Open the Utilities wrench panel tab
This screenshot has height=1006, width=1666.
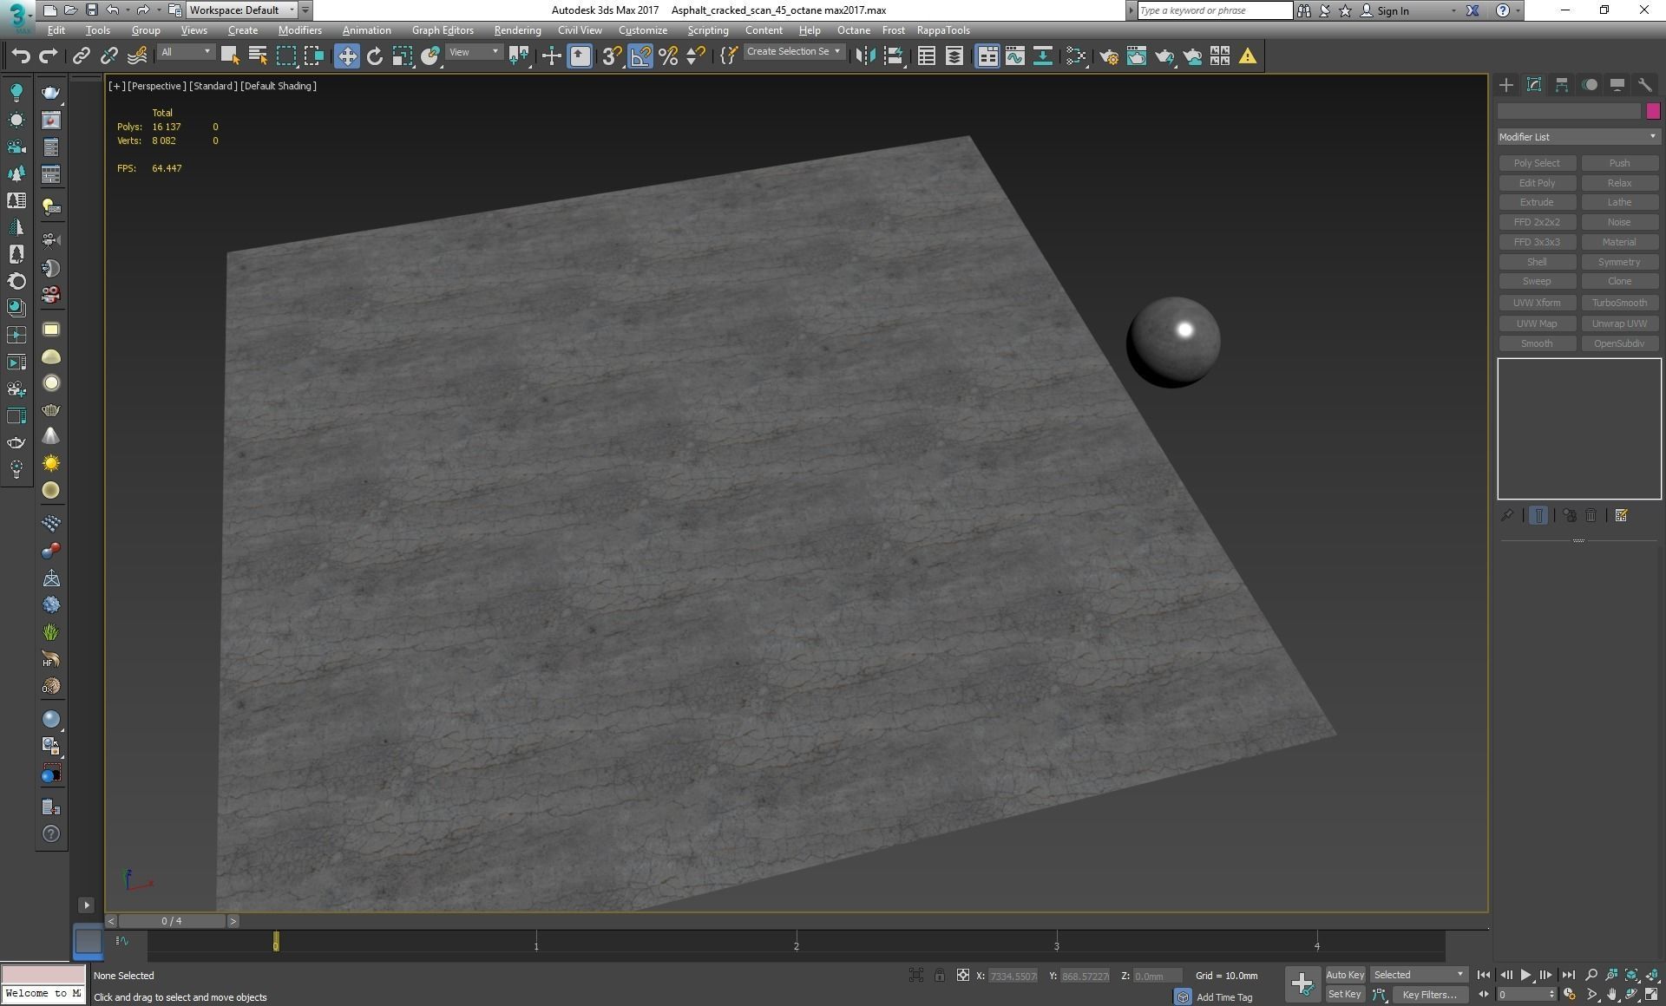tap(1644, 85)
